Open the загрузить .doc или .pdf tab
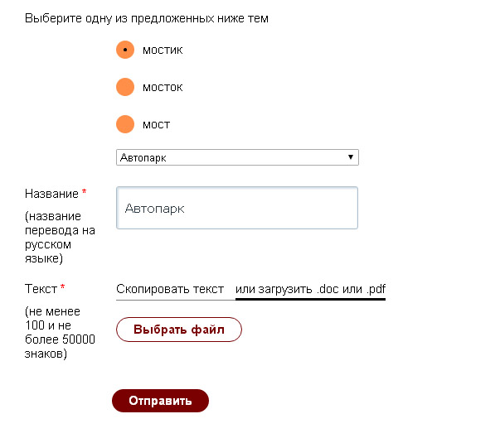 310,289
